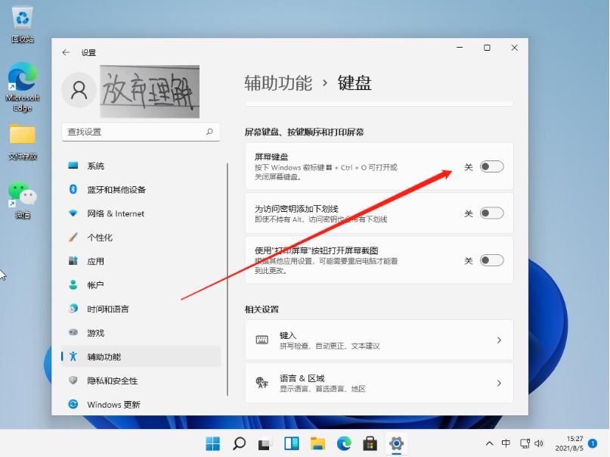
Task: Click the network tray icon
Action: pyautogui.click(x=525, y=443)
